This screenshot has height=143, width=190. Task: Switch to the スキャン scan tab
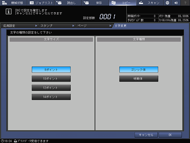pyautogui.click(x=150, y=3)
